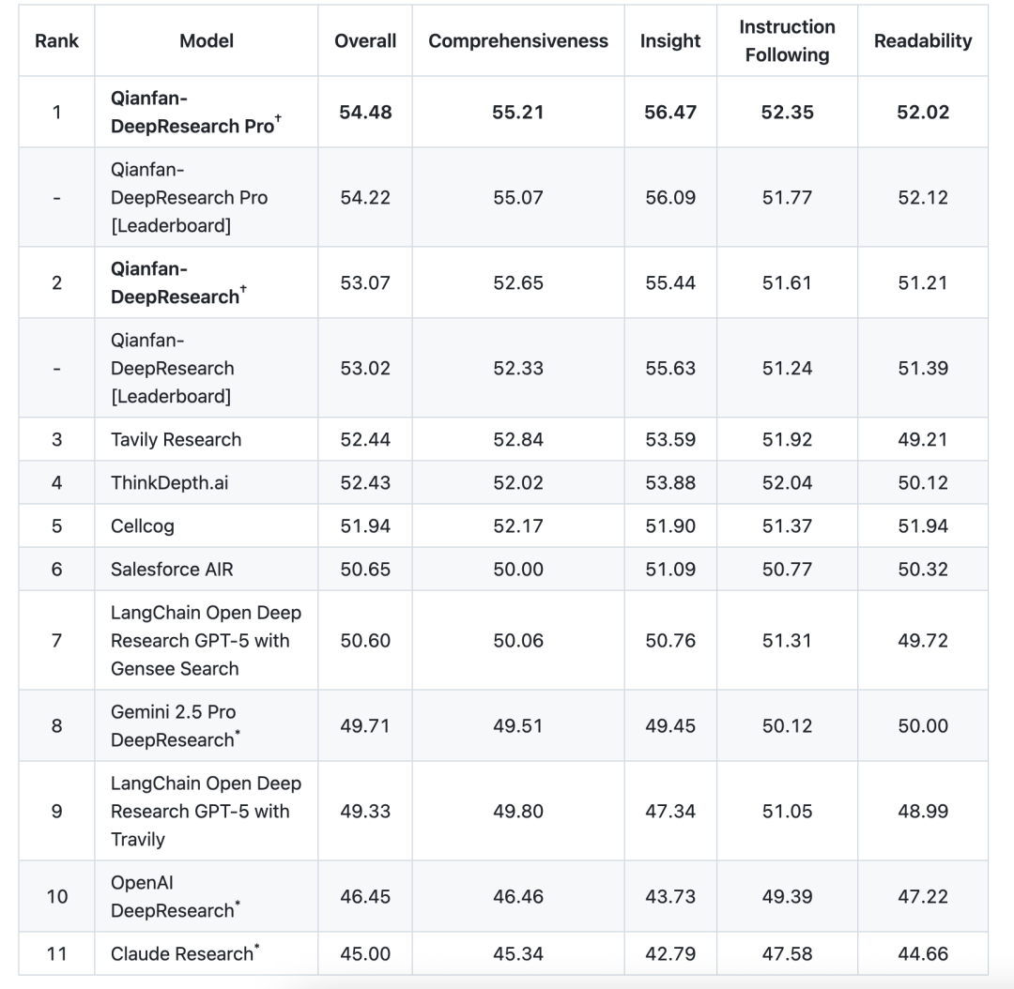Click the Model column header
Image resolution: width=1014 pixels, height=989 pixels.
point(207,41)
